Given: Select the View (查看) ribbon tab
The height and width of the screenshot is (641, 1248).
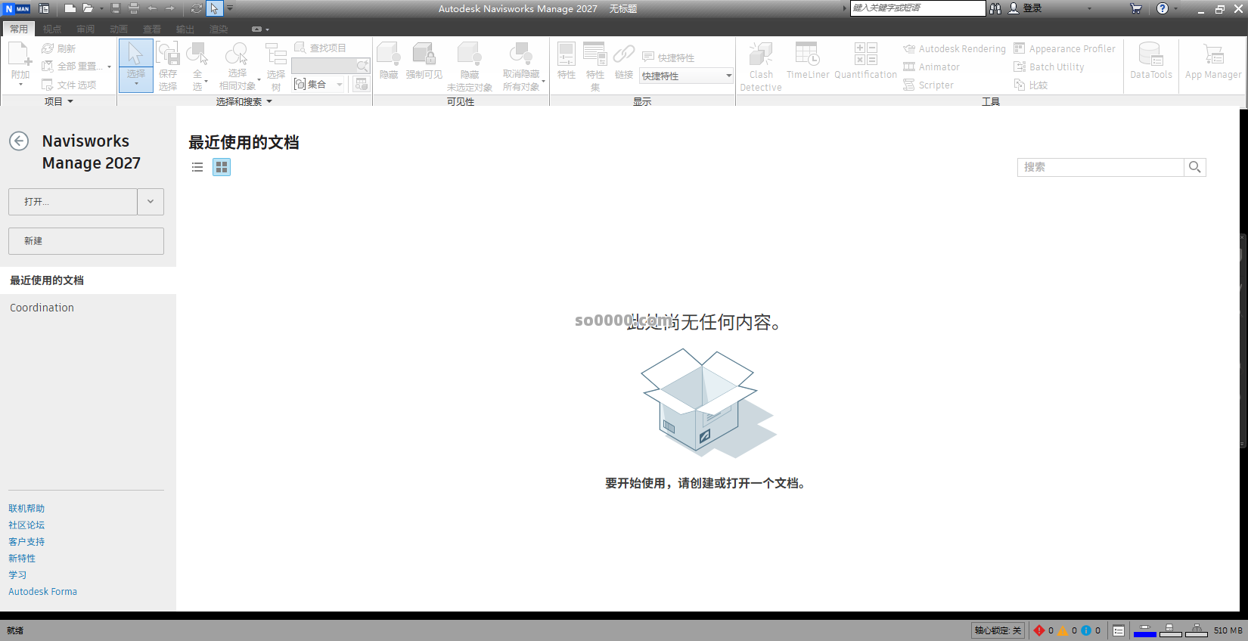Looking at the screenshot, I should point(152,29).
